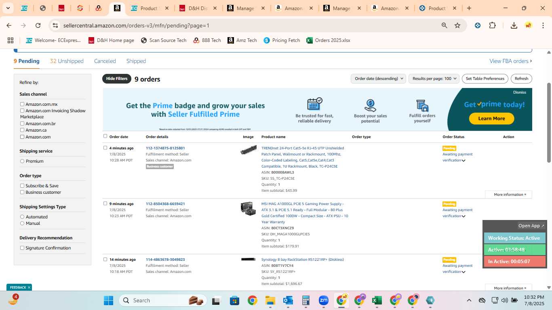Close the FEEDBACK widget
Screen dimensions: 552x310
(29, 287)
